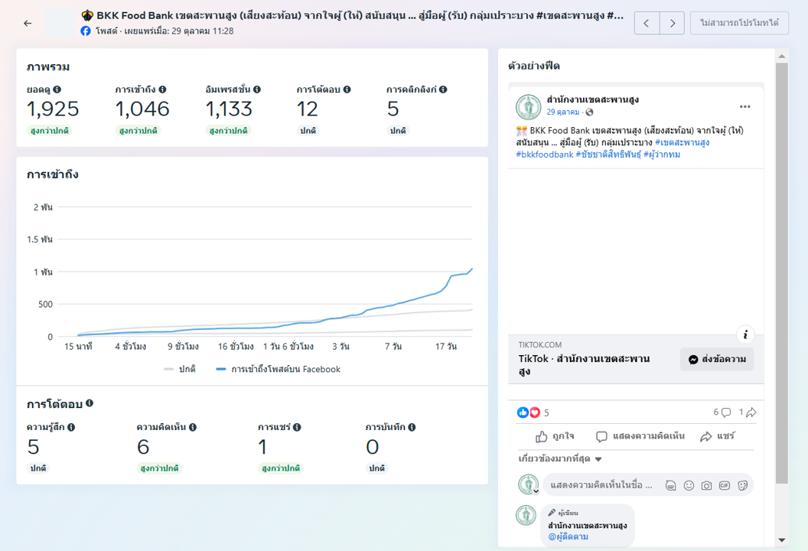Click the info icon beside อิมเพรสชั่น
Viewport: 808px width, 551px height.
[257, 90]
